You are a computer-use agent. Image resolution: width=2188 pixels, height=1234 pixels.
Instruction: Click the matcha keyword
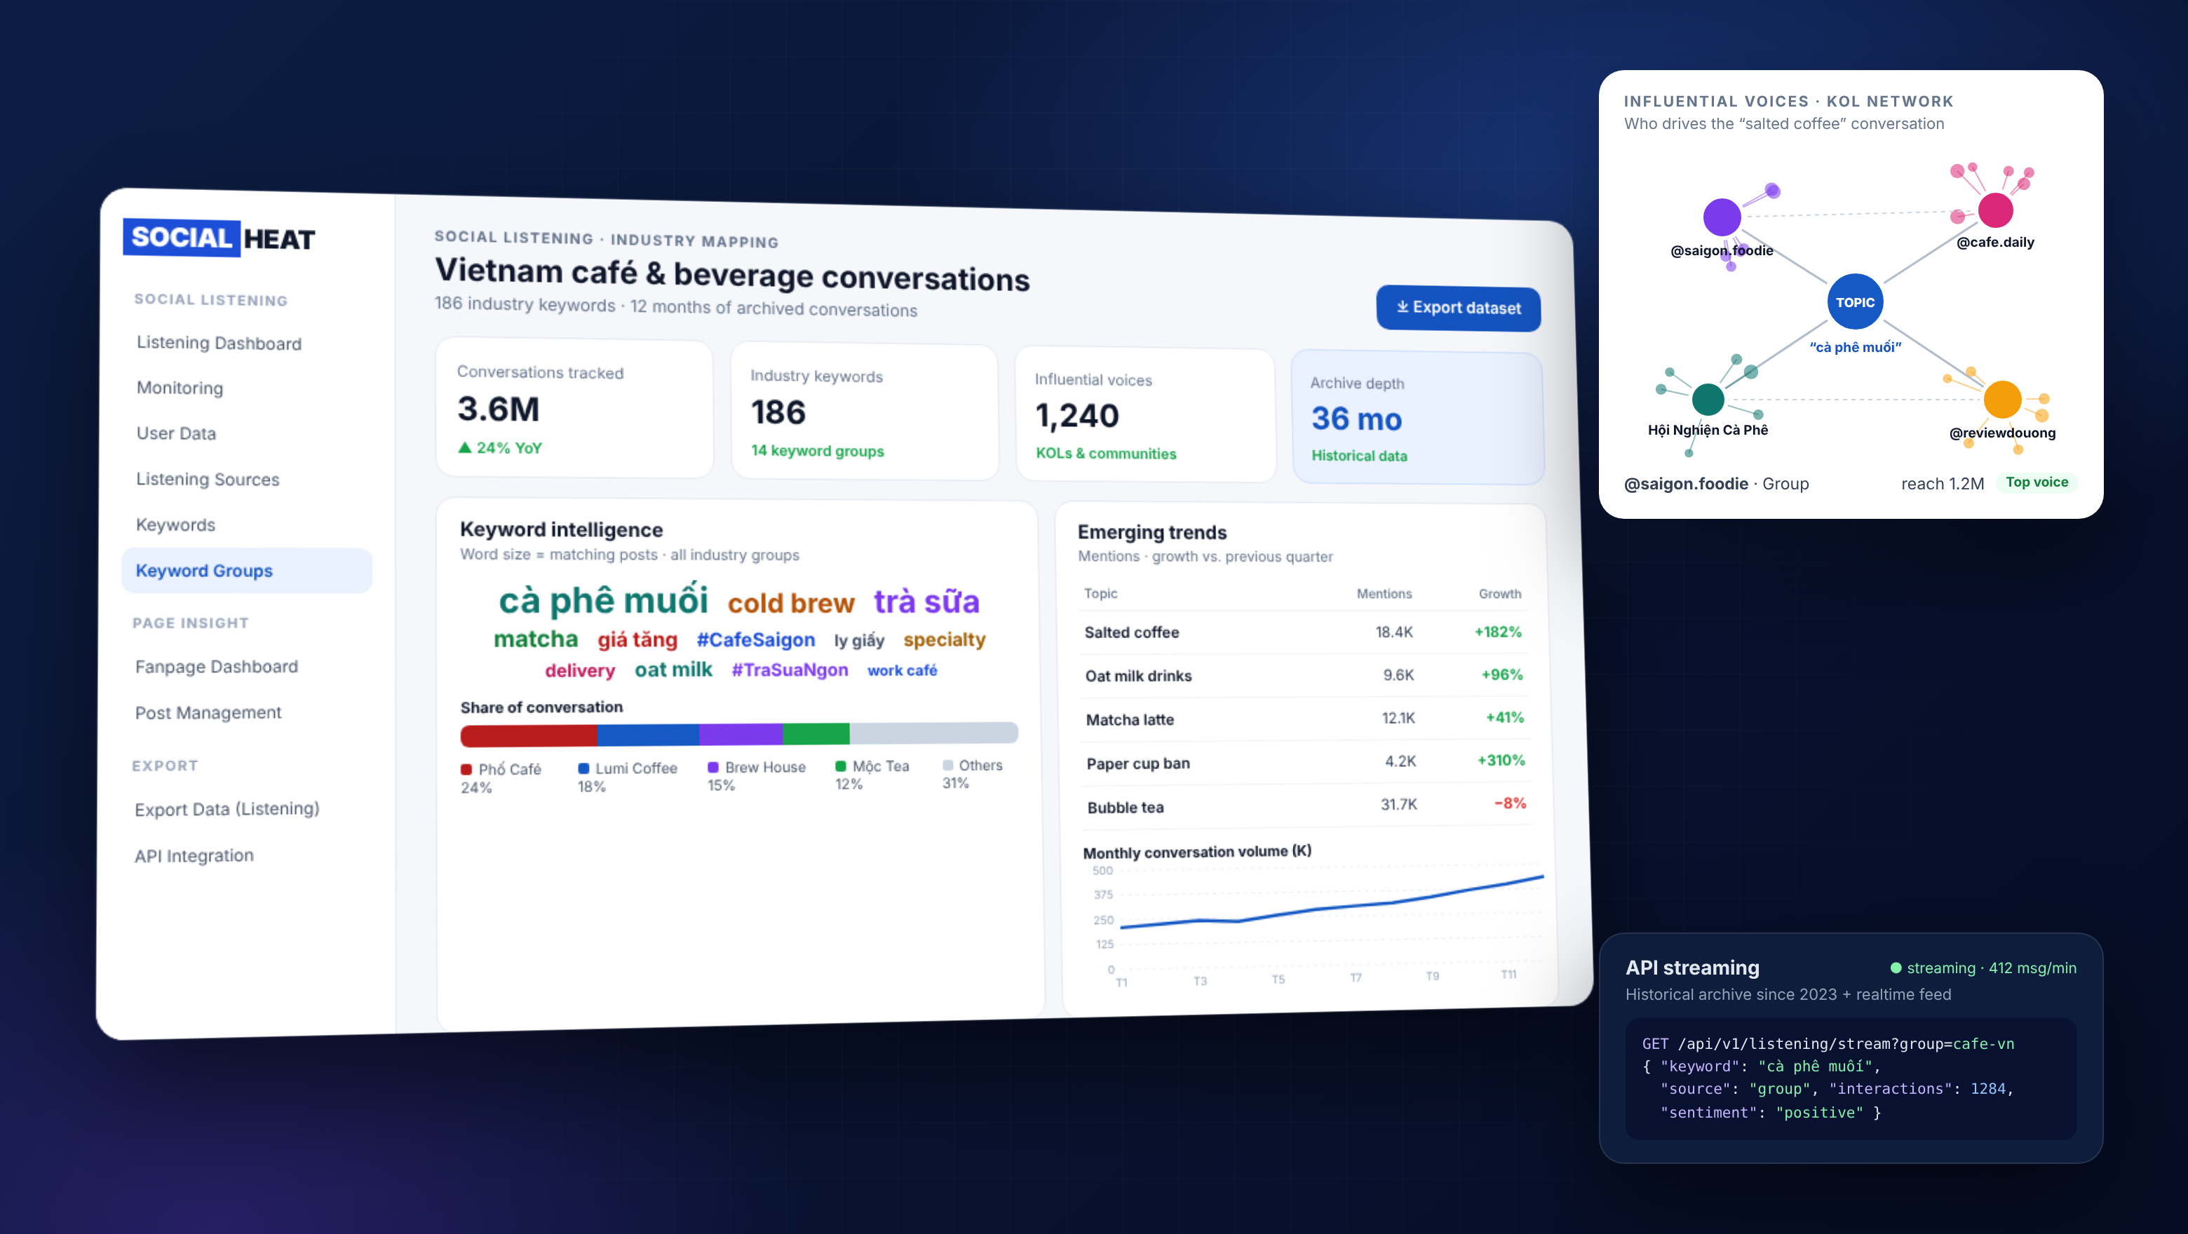pos(536,639)
